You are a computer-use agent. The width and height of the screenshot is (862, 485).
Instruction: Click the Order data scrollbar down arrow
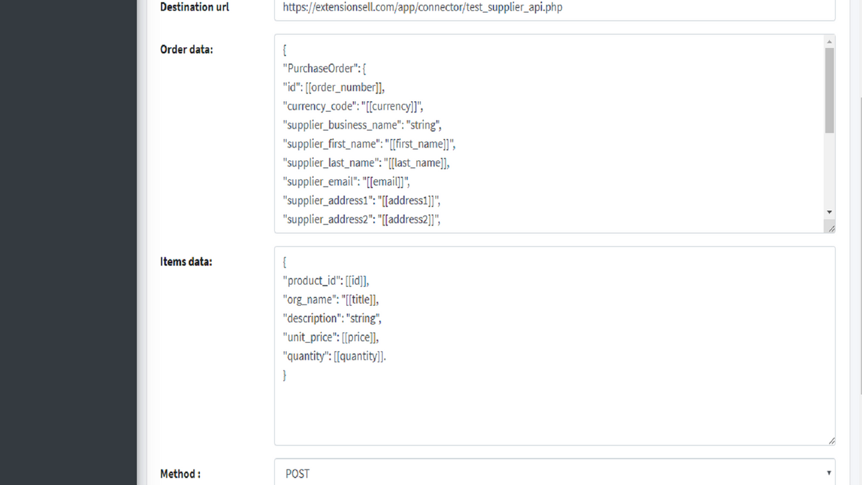coord(829,212)
